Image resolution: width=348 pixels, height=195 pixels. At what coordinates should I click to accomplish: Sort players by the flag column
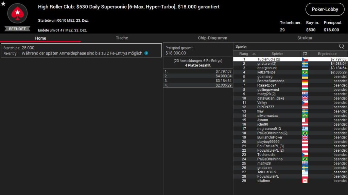305,54
